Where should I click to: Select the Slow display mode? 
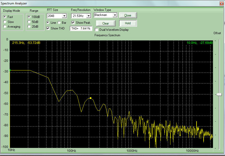[5, 22]
